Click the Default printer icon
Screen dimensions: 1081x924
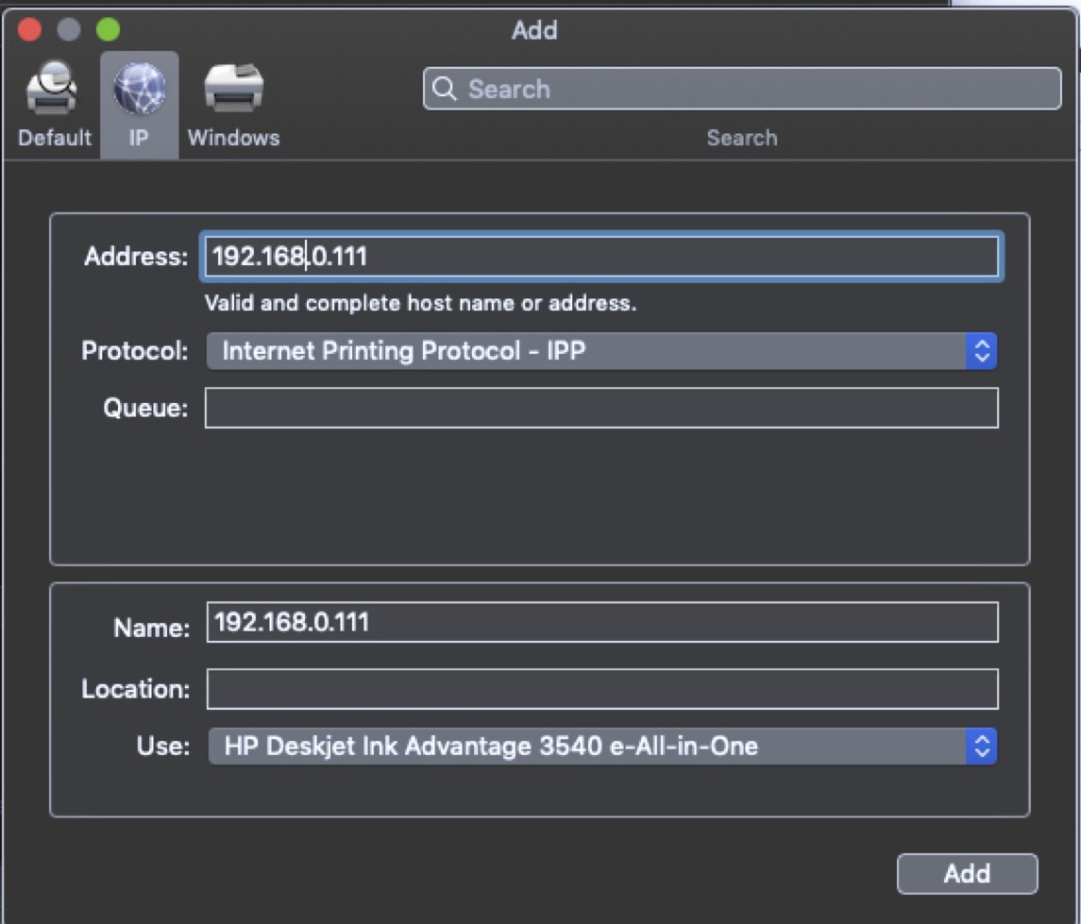click(53, 88)
